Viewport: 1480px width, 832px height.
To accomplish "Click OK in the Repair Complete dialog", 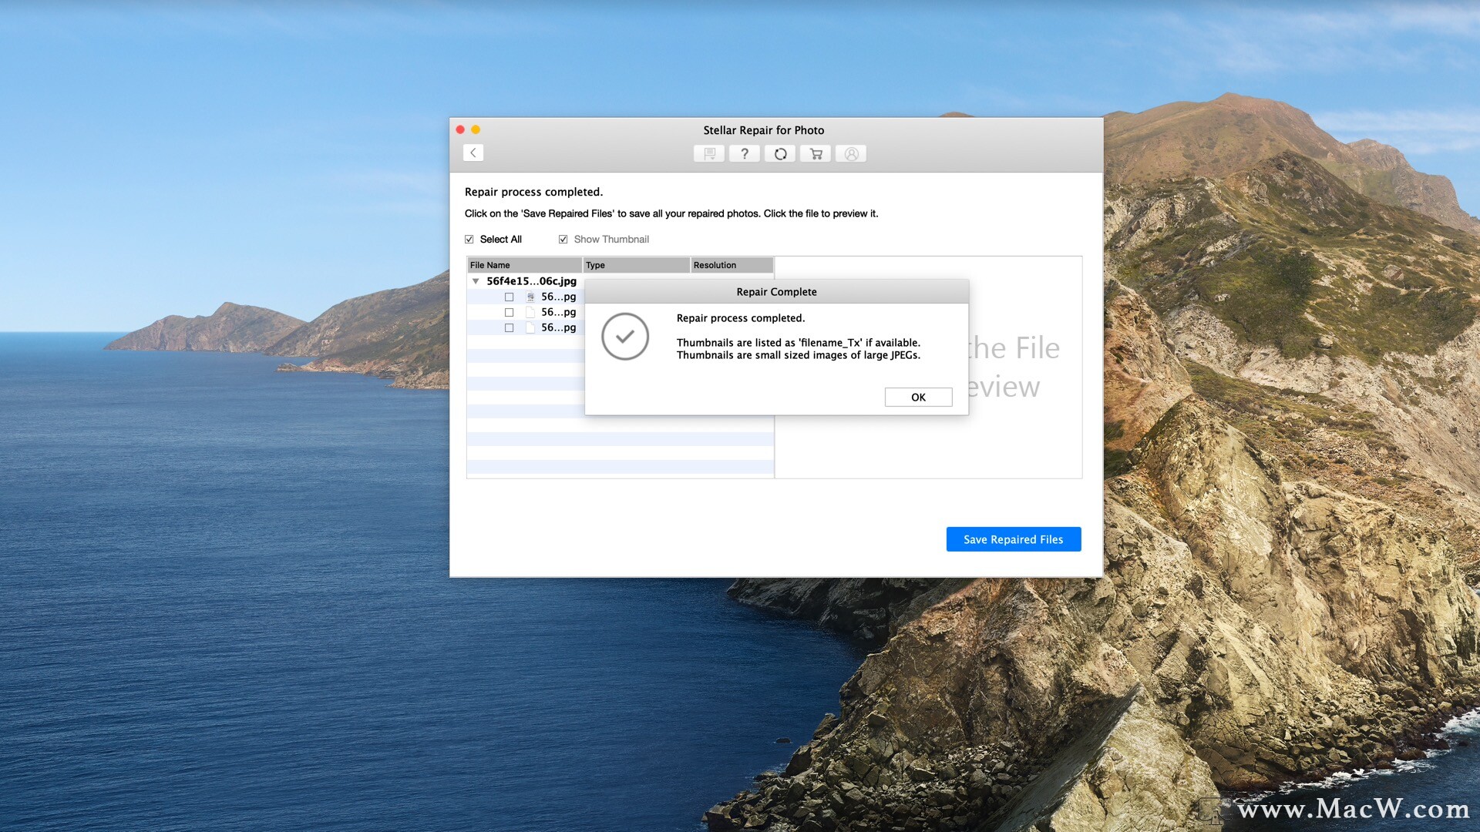I will [918, 397].
